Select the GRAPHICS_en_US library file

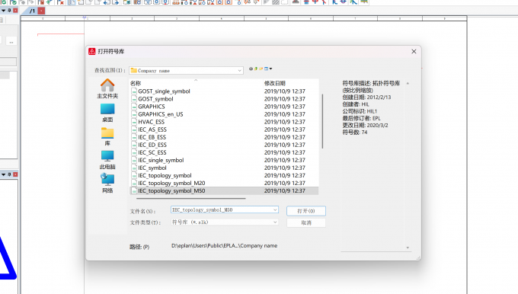tap(161, 114)
